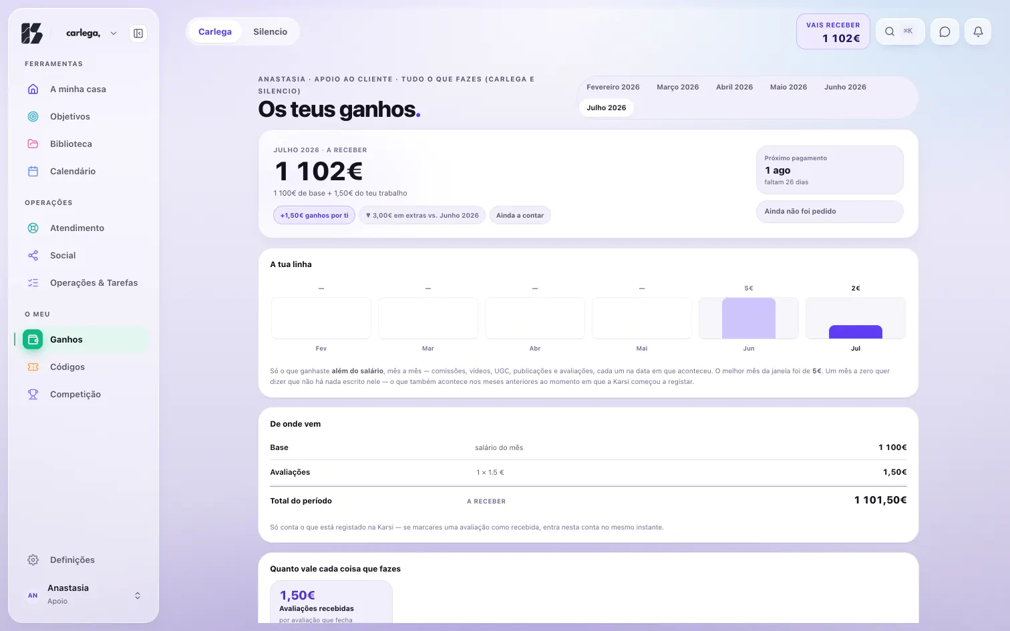
Task: Click the AN avatar badge
Action: point(33,596)
